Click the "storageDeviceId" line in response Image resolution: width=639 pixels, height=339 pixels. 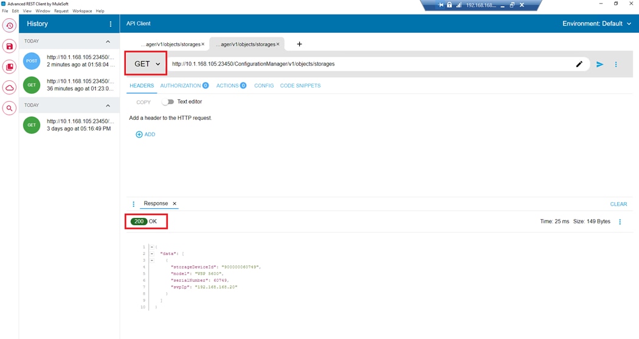click(216, 267)
